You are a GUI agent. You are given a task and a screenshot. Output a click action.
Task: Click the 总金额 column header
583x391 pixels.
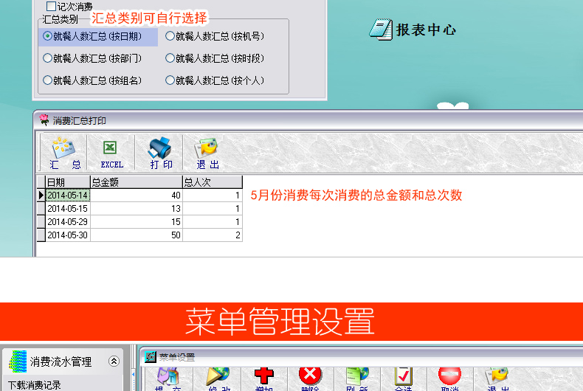coord(136,182)
